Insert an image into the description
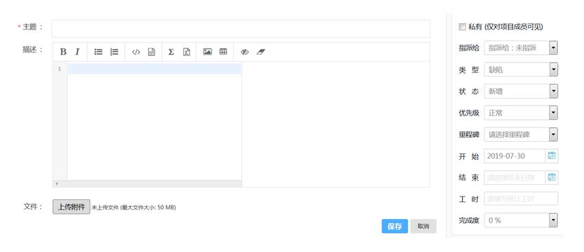The width and height of the screenshot is (584, 252). [208, 52]
